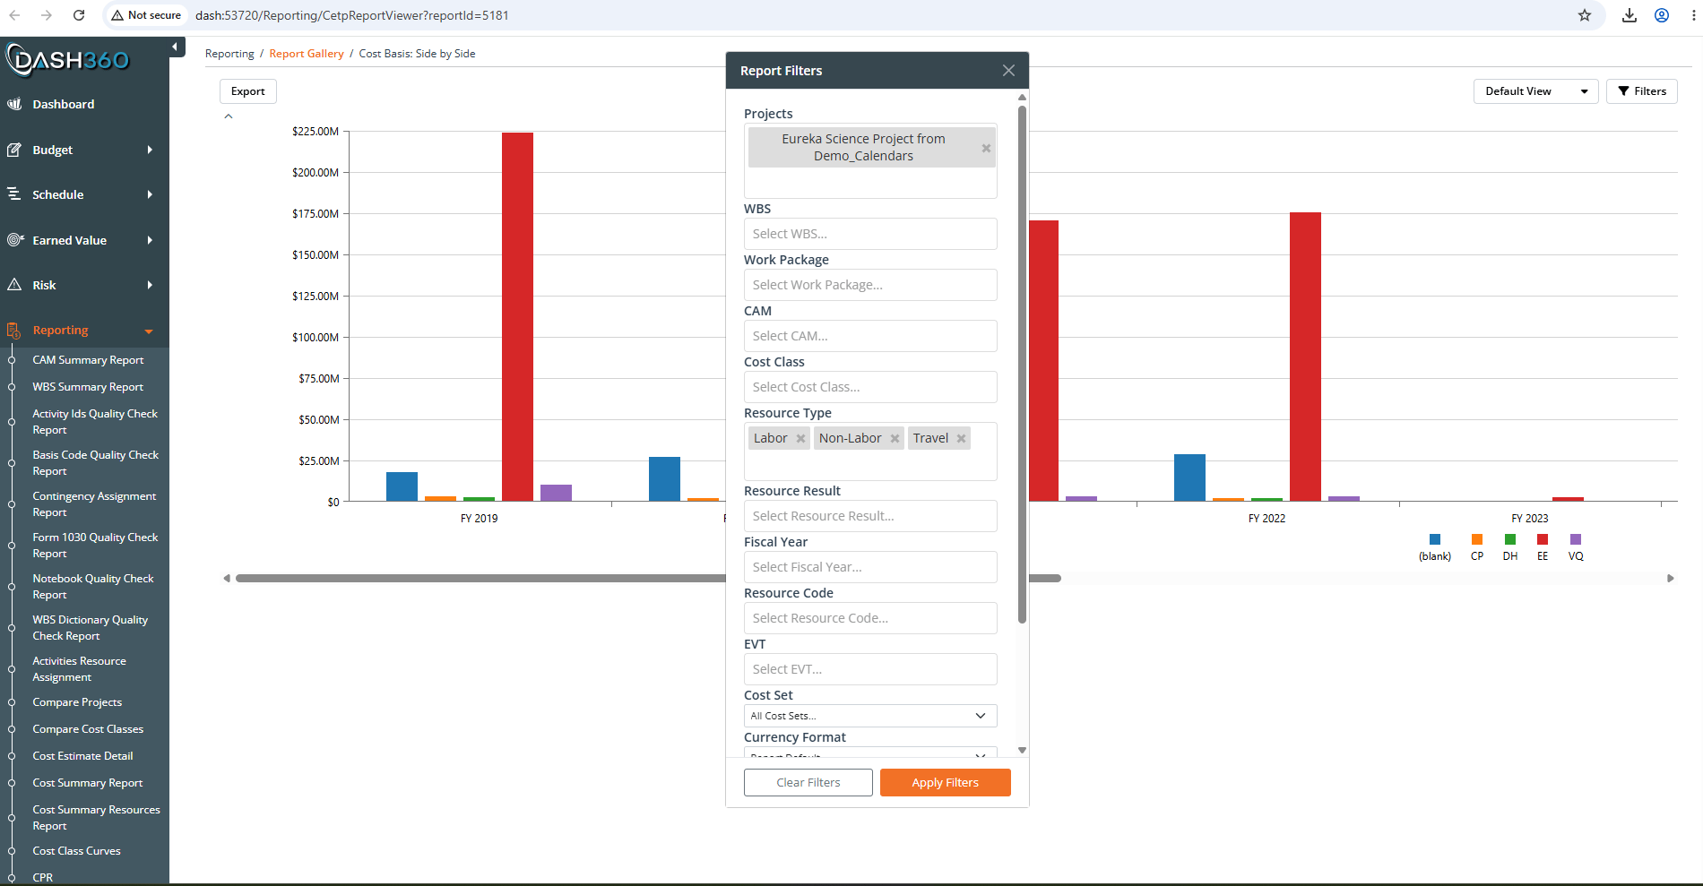
Task: Open the browser three-dot menu
Action: coord(1693,15)
